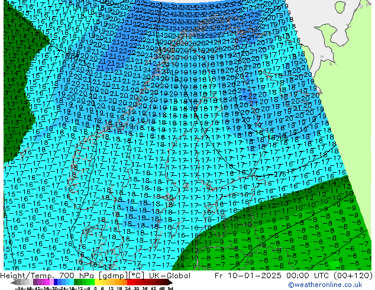Click the bright red legend swatch at 24

pyautogui.click(x=129, y=282)
